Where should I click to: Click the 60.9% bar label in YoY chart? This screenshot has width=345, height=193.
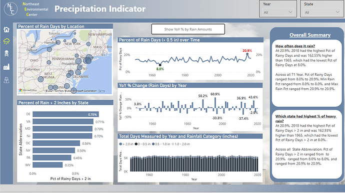[x=215, y=94]
